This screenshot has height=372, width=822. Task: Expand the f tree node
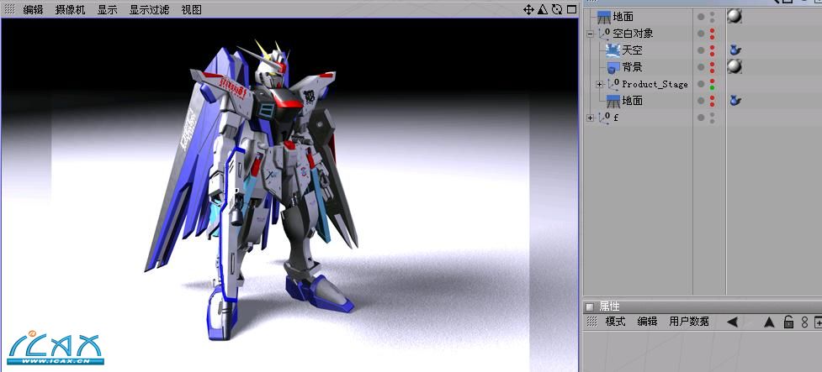tap(591, 118)
